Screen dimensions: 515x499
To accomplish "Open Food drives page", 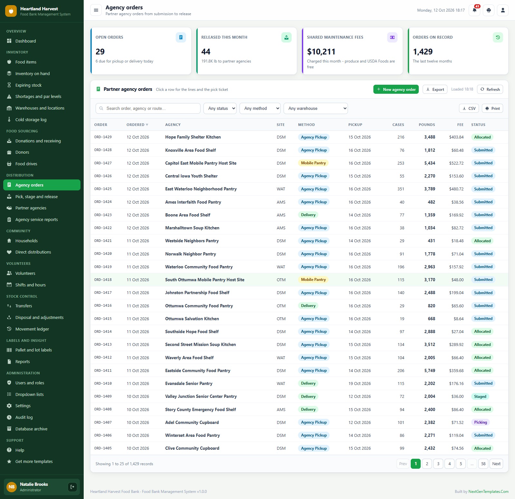I will (x=42, y=164).
